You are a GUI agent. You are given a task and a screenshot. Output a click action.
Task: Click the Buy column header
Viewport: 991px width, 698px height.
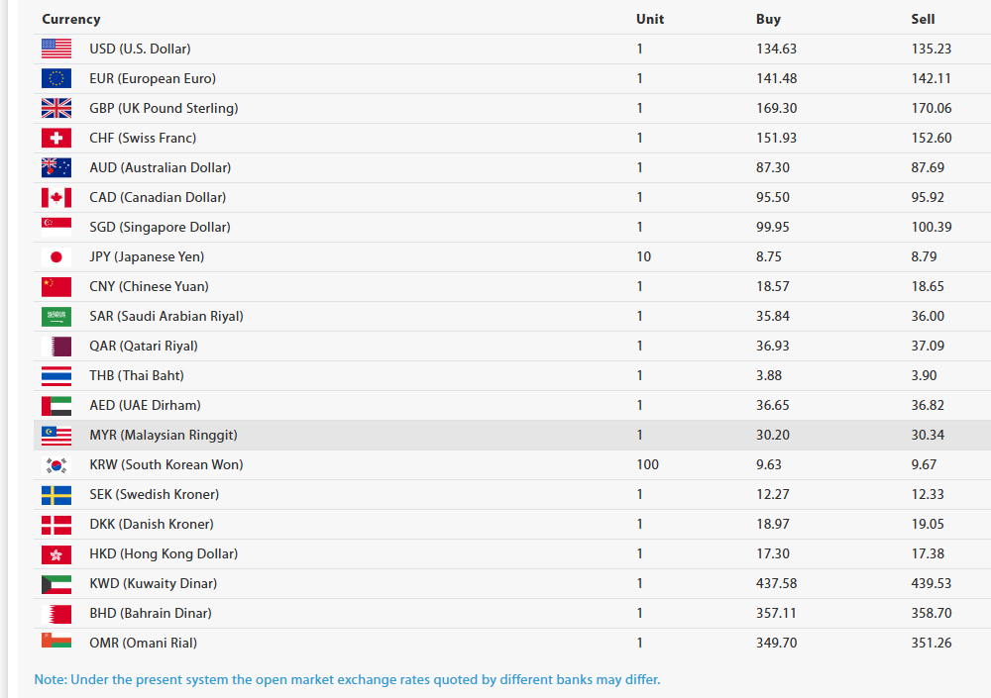click(768, 19)
